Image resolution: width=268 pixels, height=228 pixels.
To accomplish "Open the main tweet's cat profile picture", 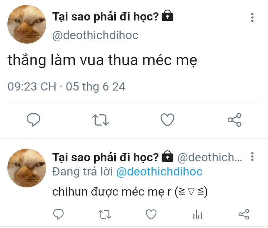I will pyautogui.click(x=27, y=24).
